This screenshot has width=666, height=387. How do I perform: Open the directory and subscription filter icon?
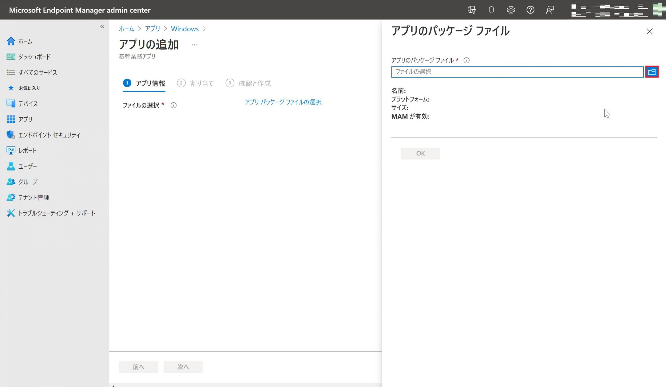coord(472,10)
